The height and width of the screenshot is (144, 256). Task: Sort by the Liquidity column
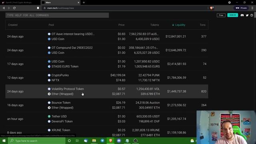[179, 25]
